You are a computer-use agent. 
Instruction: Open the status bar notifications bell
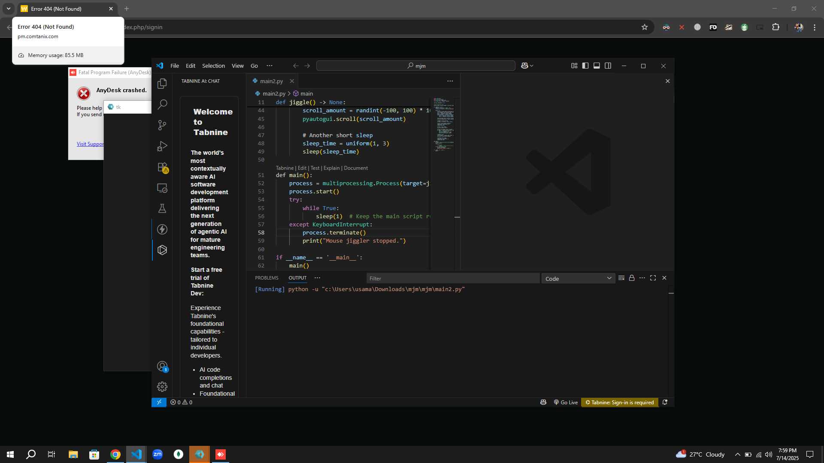coord(665,402)
